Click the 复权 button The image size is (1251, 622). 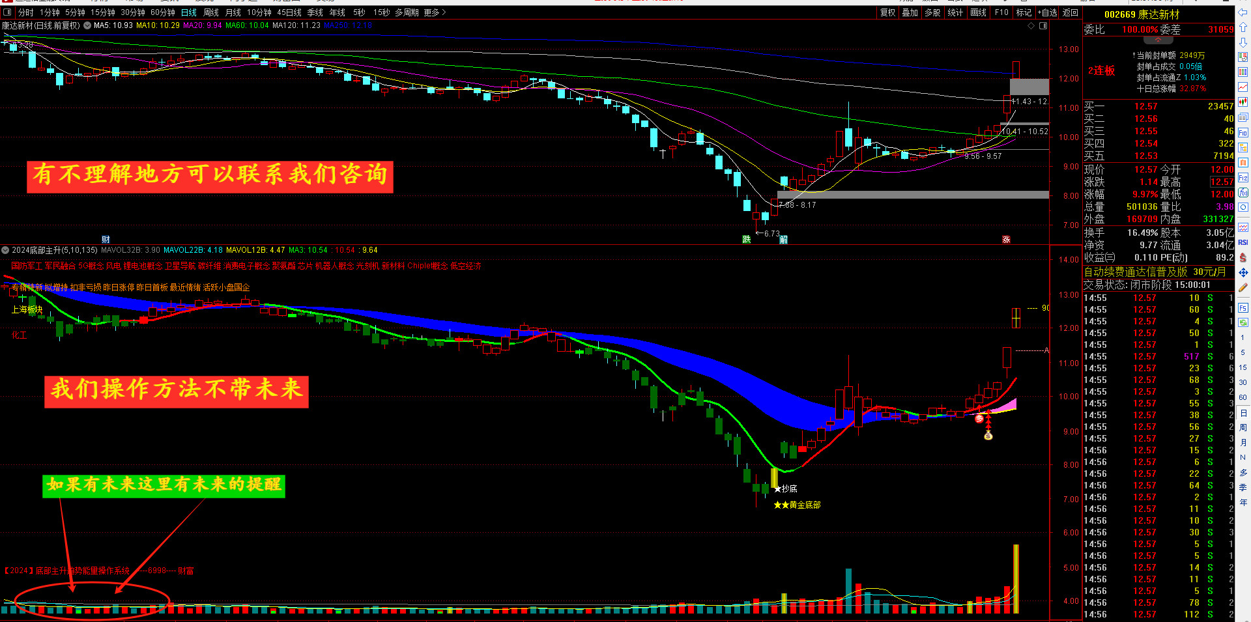point(887,12)
